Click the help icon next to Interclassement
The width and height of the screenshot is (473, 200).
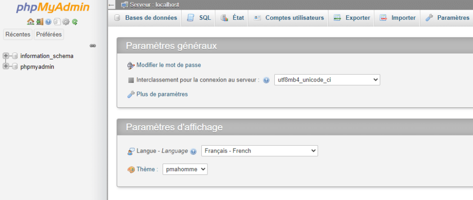coord(266,80)
